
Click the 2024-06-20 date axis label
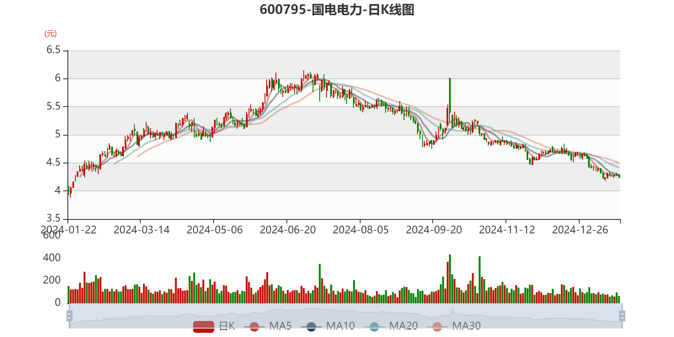click(x=288, y=230)
